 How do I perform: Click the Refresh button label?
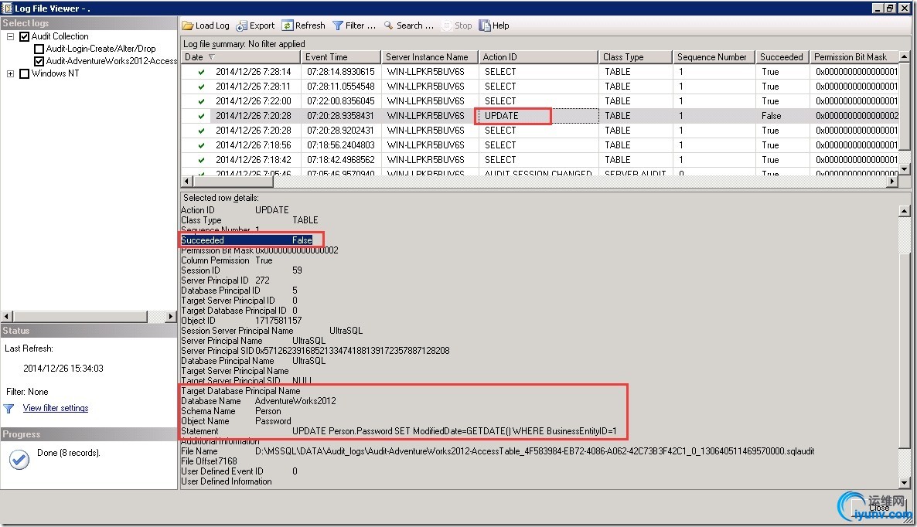tap(310, 25)
